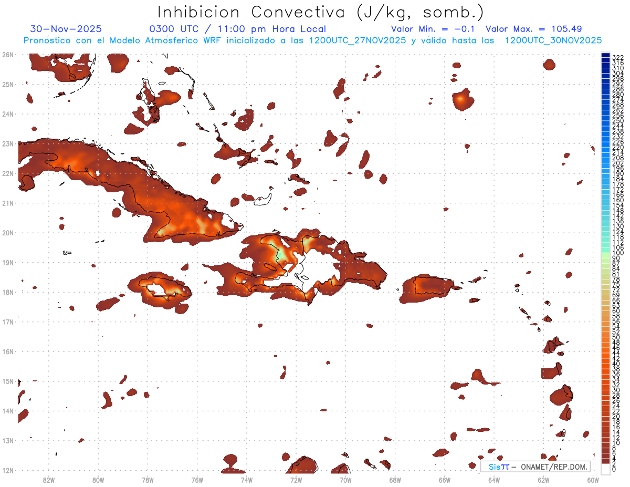Click the dark blue 322 colorbar swatch

pos(605,56)
